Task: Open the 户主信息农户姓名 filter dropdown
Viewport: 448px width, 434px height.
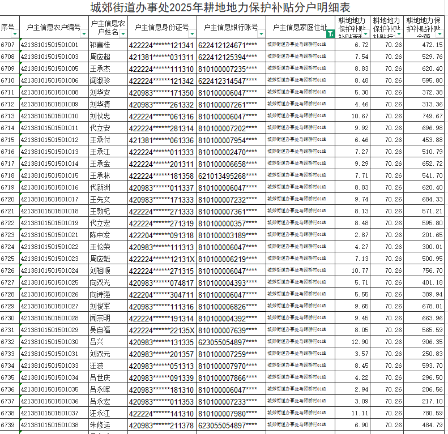Action: (x=123, y=34)
